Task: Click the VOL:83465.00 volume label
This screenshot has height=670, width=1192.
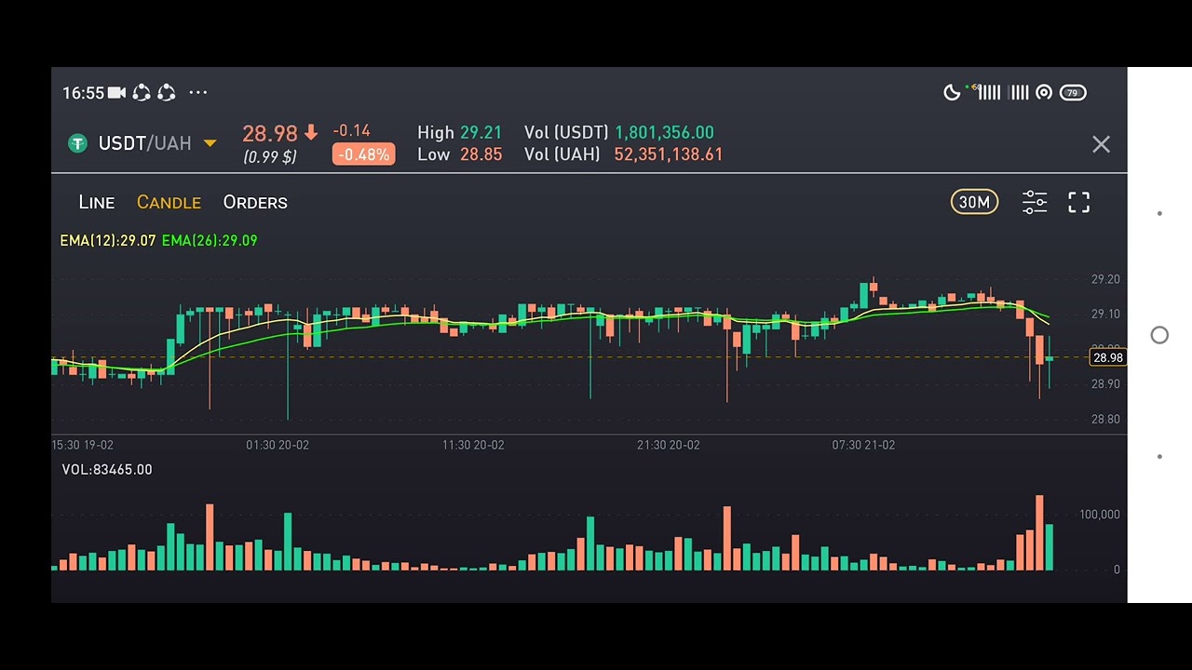Action: (107, 469)
